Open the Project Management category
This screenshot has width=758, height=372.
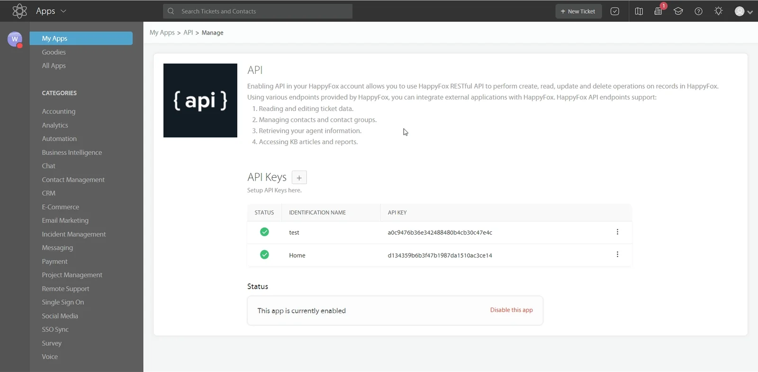pos(72,275)
